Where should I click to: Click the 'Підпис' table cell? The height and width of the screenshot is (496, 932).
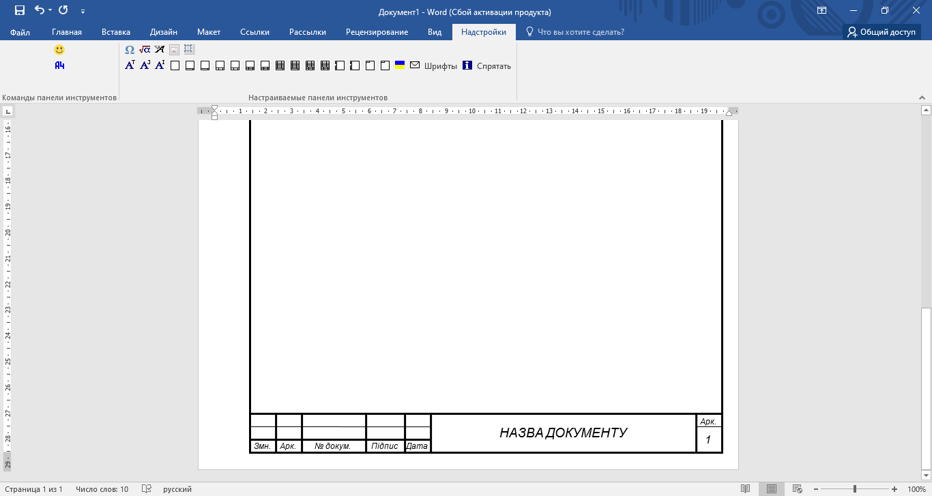[x=385, y=446]
